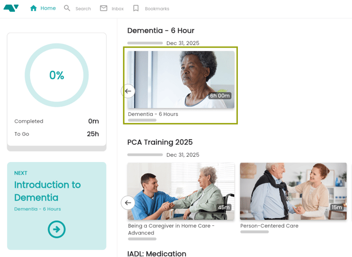Select the Bookmarks label in navigation
The height and width of the screenshot is (257, 352).
tap(157, 9)
